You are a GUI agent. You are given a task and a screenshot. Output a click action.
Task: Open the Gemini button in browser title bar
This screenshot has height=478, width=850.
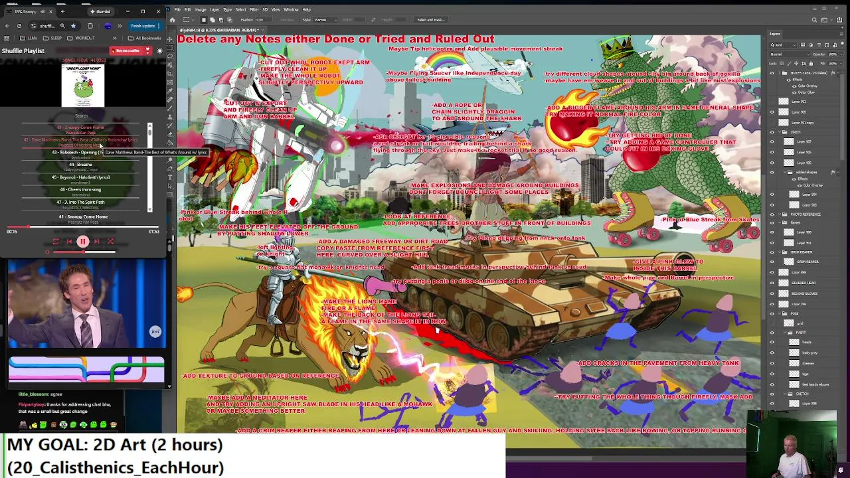tap(102, 11)
